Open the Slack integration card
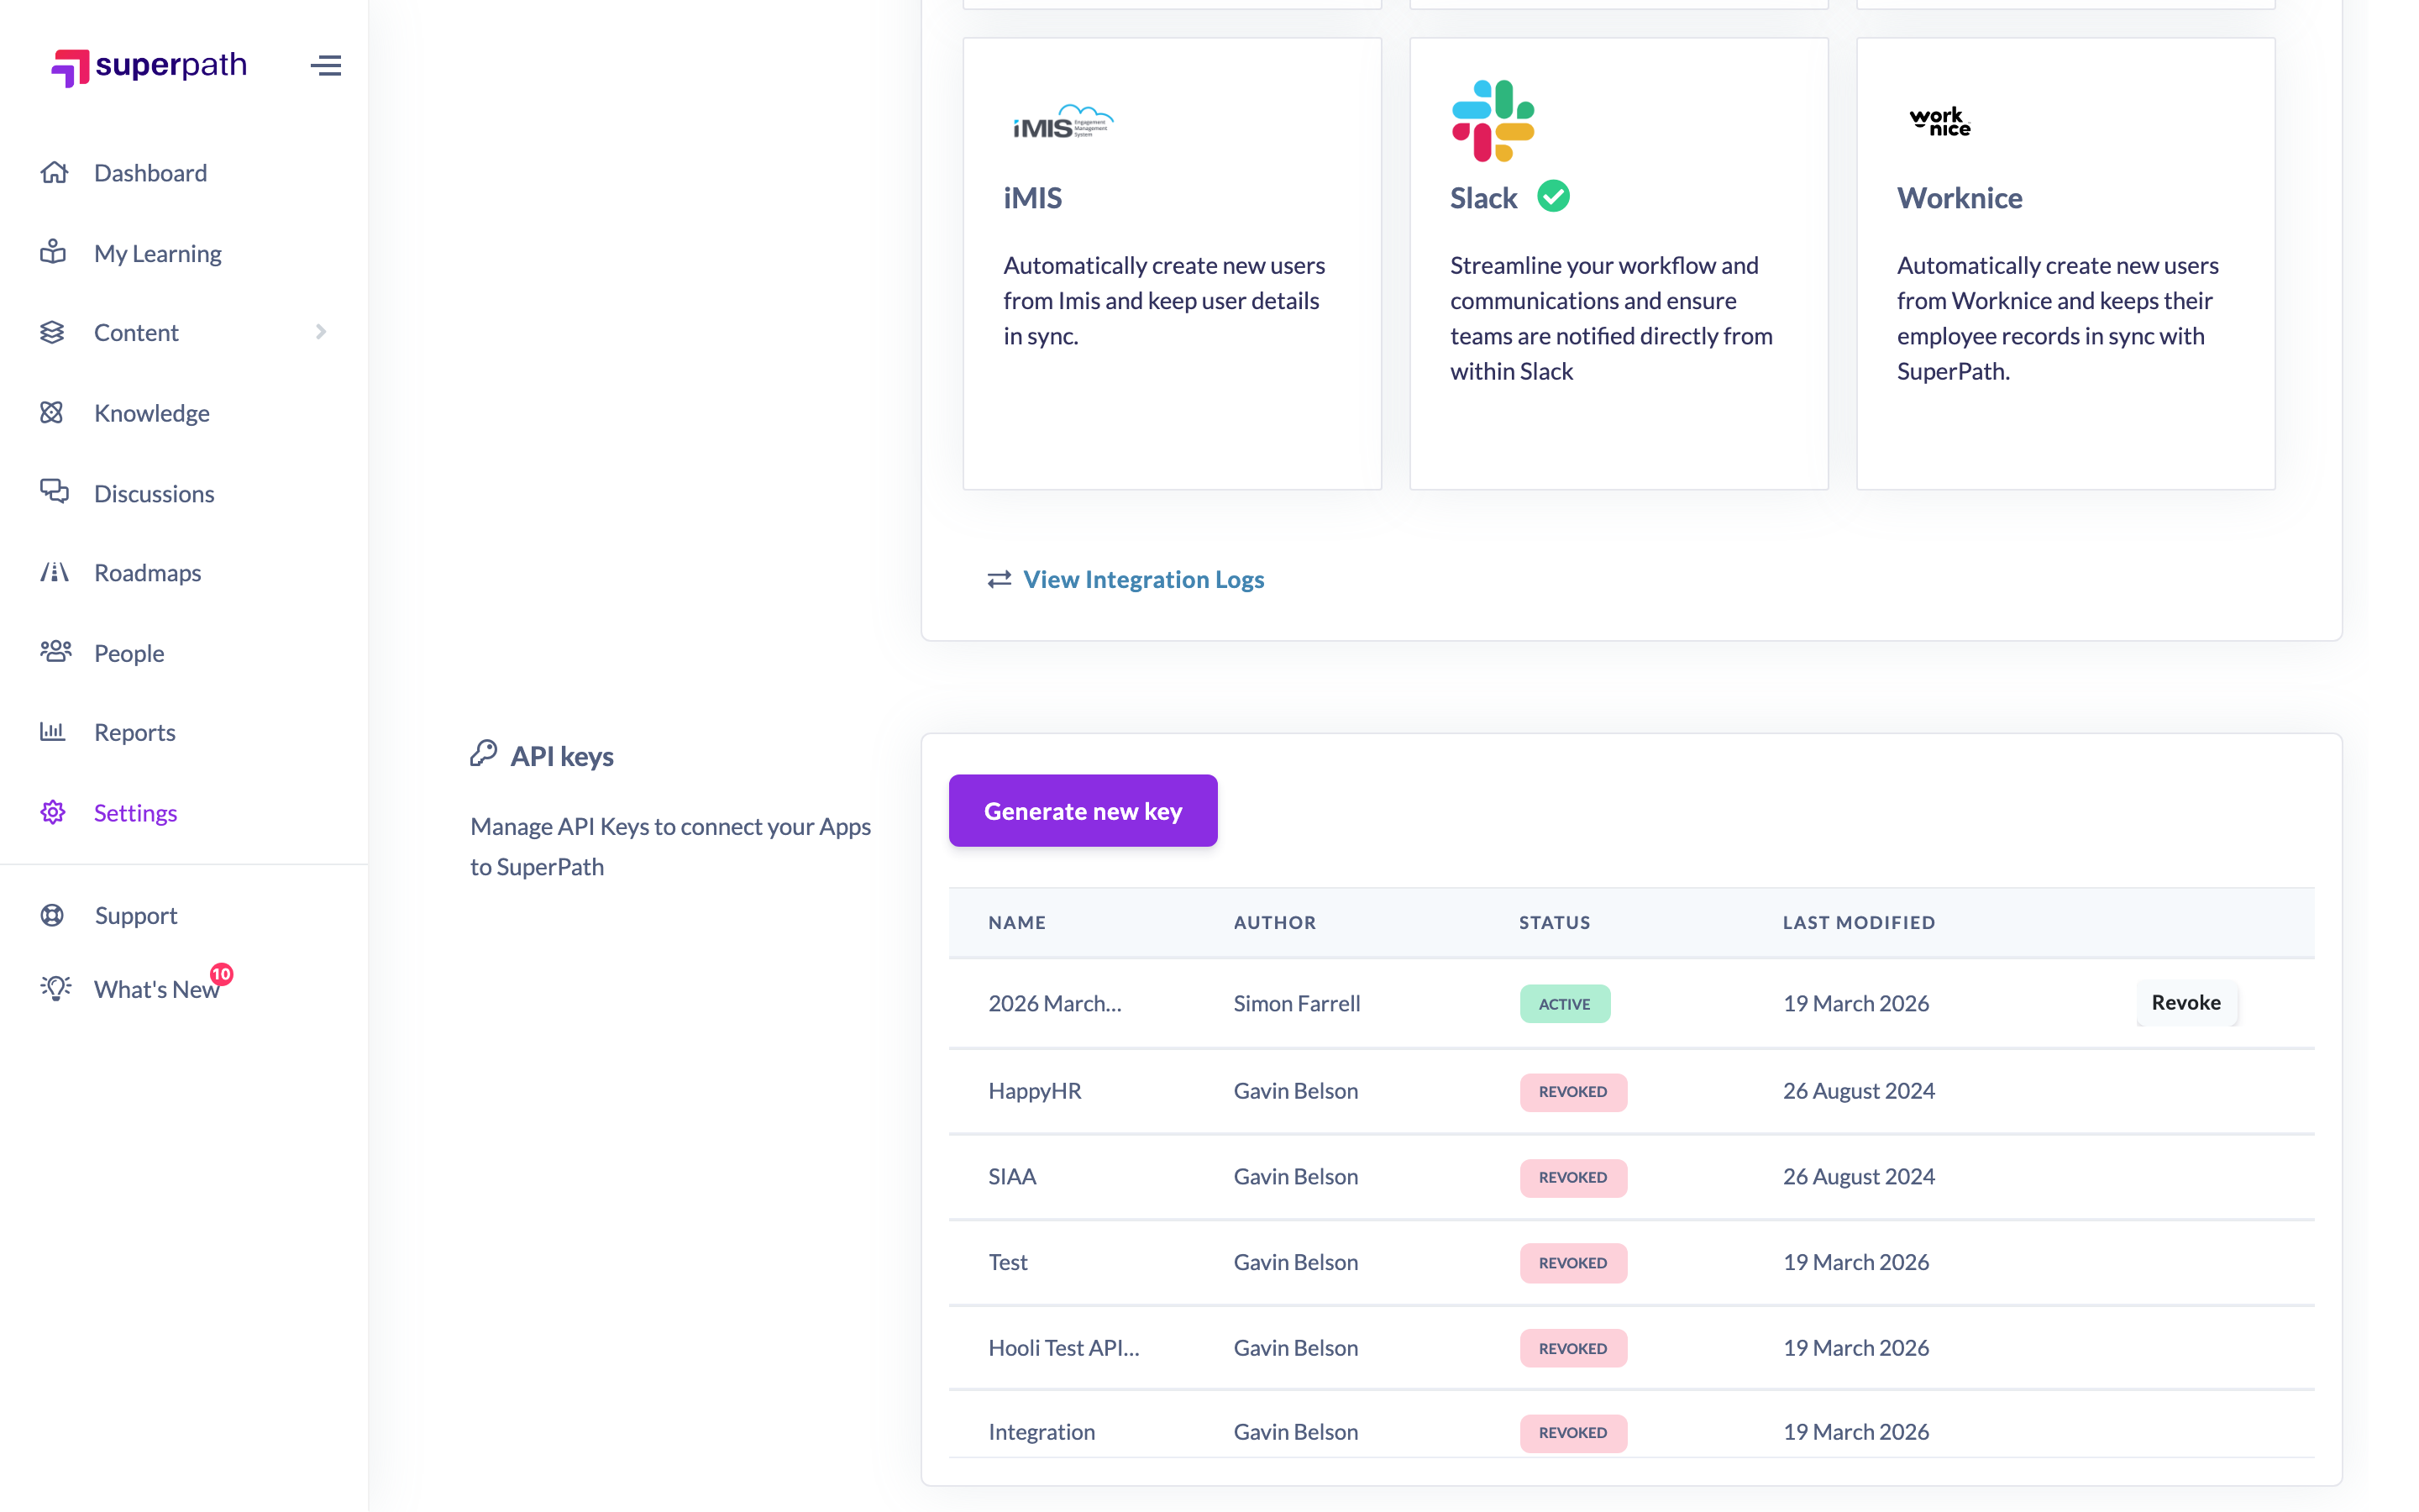 (x=1619, y=264)
